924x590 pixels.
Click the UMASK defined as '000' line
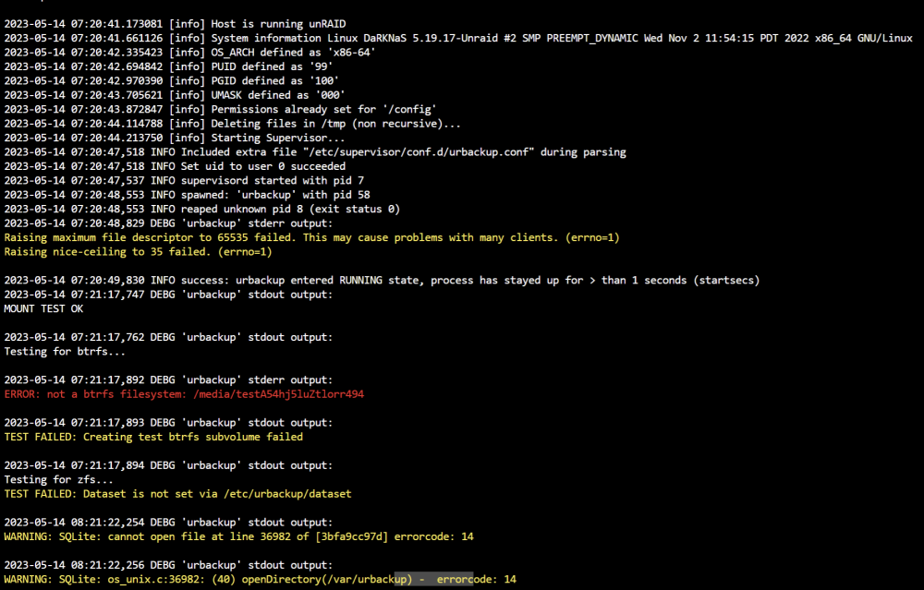tap(175, 95)
